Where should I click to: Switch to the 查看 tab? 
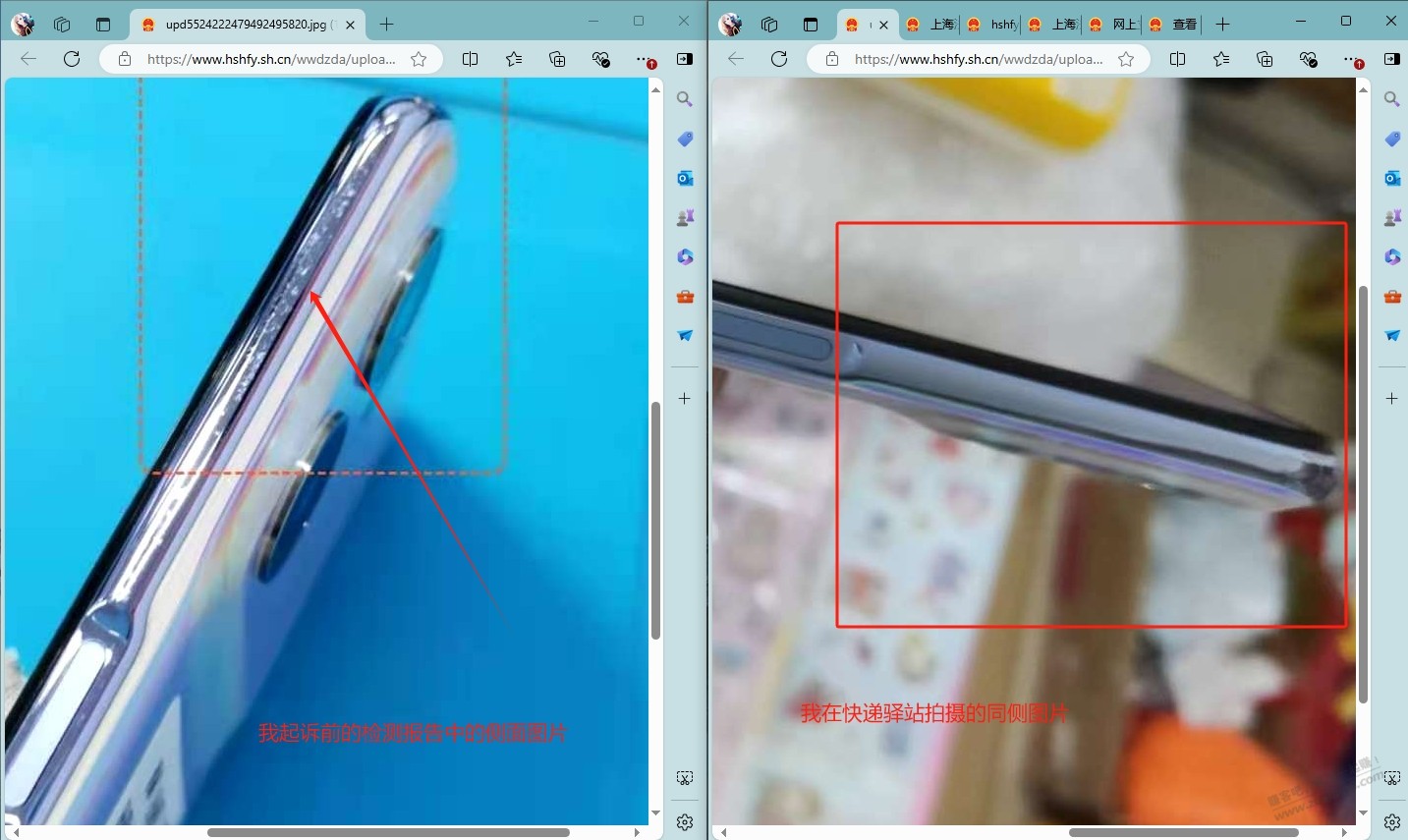pos(1175,25)
